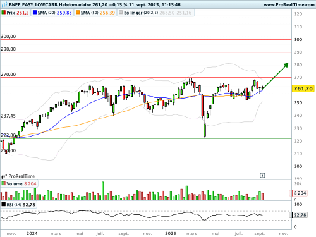Click the ProRealTime watermark logo icon
Screen dimensions: 316x237
tap(4, 176)
